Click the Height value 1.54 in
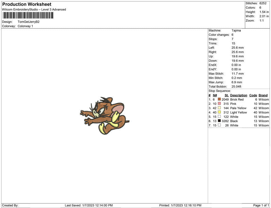This screenshot has width=271, height=208. [264, 12]
